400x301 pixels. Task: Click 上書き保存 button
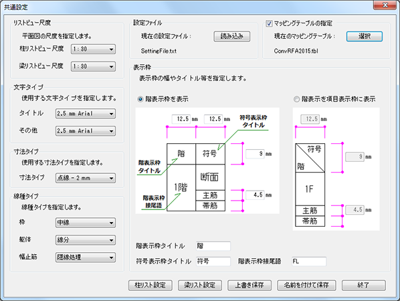[x=249, y=285]
